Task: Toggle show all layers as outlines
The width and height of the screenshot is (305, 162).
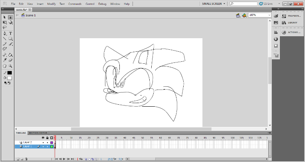Action: tap(51, 138)
